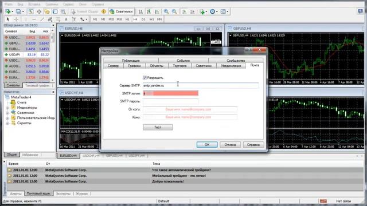Expand Советники node in Navigator
The image size is (367, 206).
point(7,113)
